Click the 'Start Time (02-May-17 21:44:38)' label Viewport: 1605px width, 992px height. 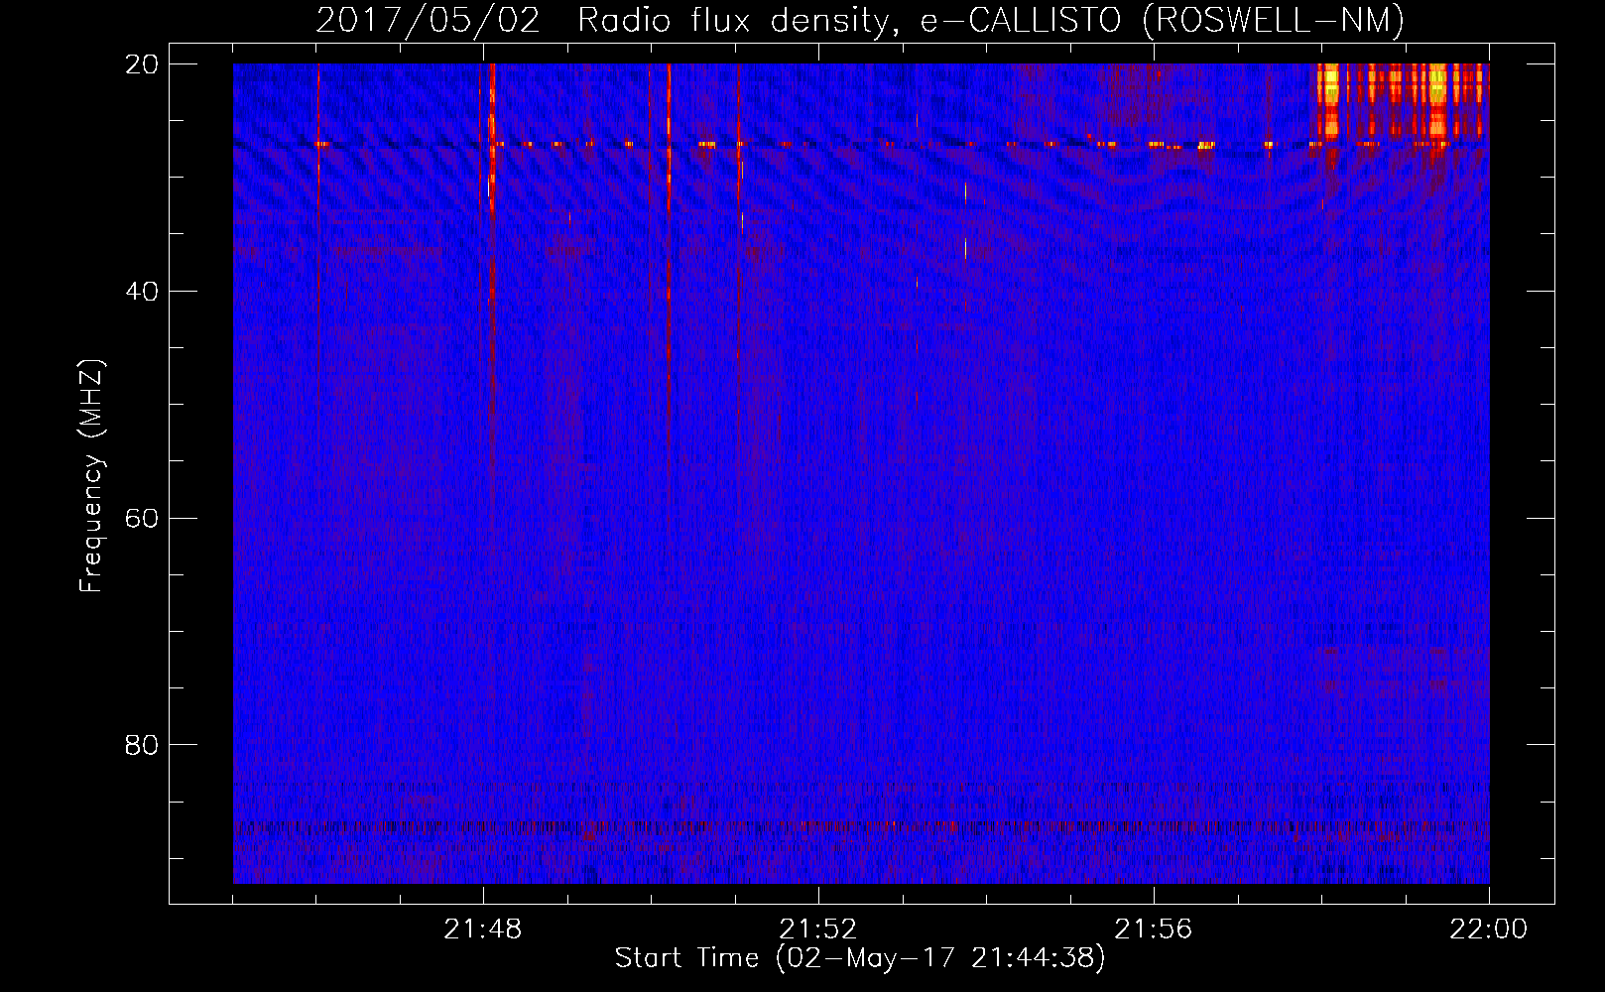coord(860,957)
